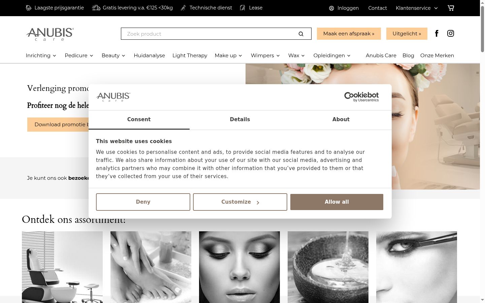Screen dimensions: 485x303
Task: Open the shopping cart icon
Action: 451,8
